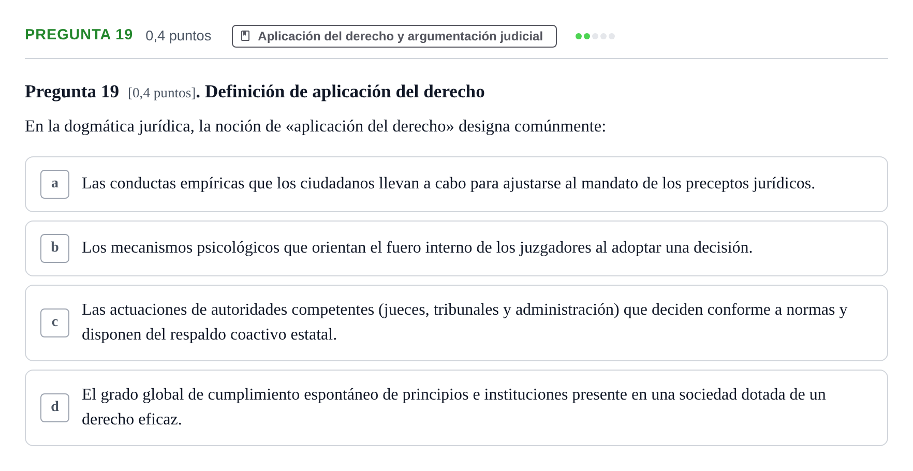The height and width of the screenshot is (471, 913).
Task: Choose the answer about 'autoridades competentes' actions
Action: pos(456,323)
